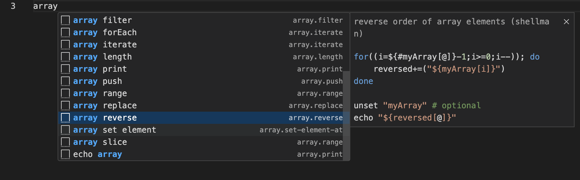Click snippet icon beside array slice
The height and width of the screenshot is (180, 580).
click(x=65, y=142)
